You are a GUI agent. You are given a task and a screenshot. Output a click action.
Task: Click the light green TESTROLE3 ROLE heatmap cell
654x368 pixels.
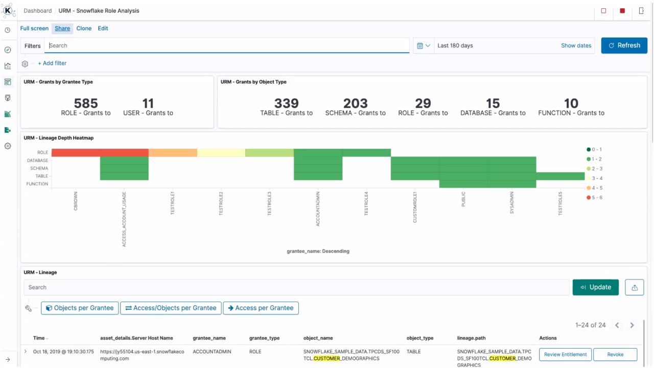[269, 153]
